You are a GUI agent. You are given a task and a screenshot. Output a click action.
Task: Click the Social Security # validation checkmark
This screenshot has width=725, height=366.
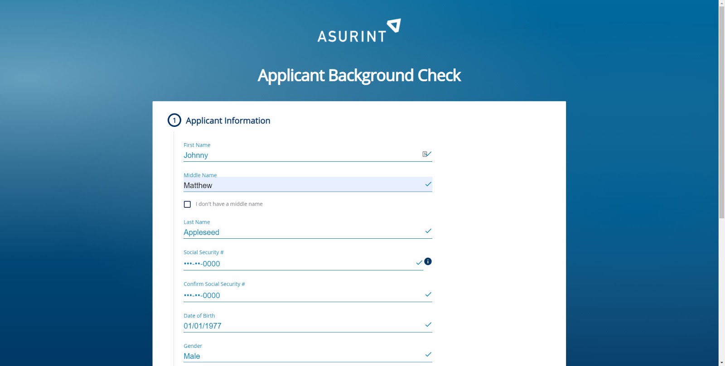419,262
